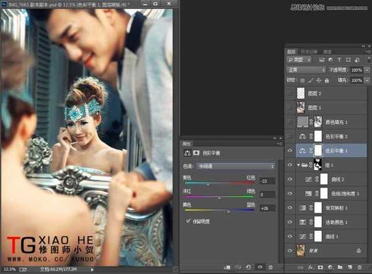Toggle the 保留明度 checkbox

pos(188,220)
